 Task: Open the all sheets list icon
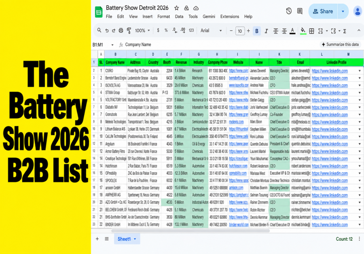click(106, 239)
